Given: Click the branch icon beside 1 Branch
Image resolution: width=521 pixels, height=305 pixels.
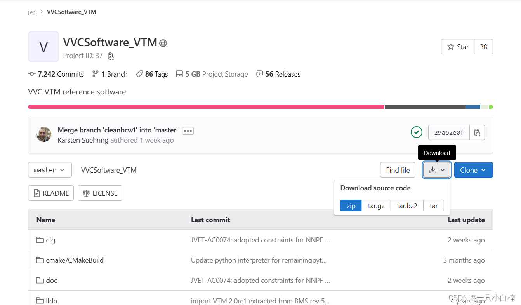Looking at the screenshot, I should 95,74.
